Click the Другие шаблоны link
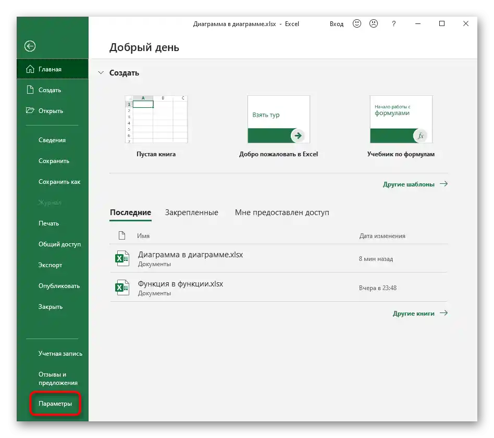 409,184
